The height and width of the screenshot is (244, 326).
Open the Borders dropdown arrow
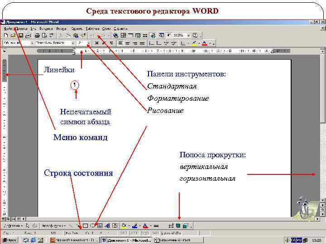tap(188, 43)
